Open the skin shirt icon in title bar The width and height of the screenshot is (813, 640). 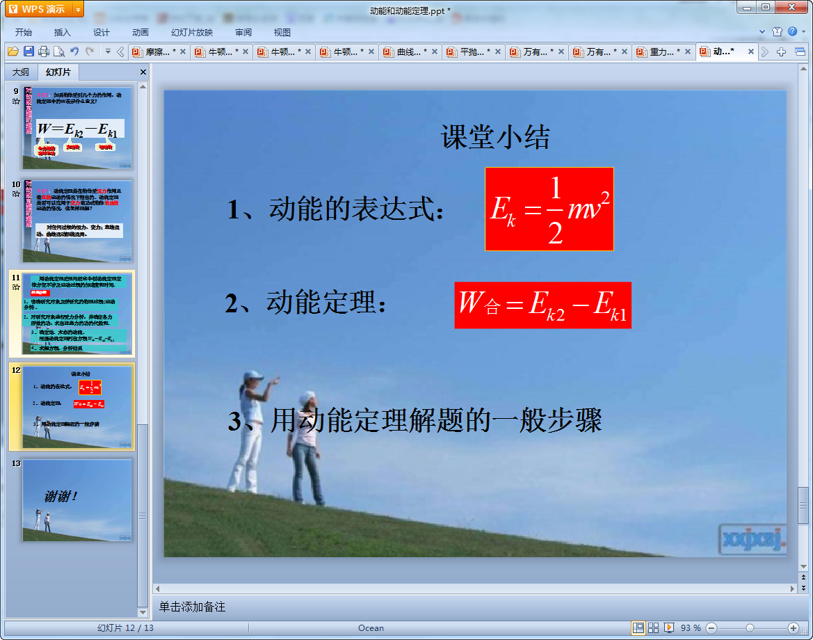tap(777, 31)
